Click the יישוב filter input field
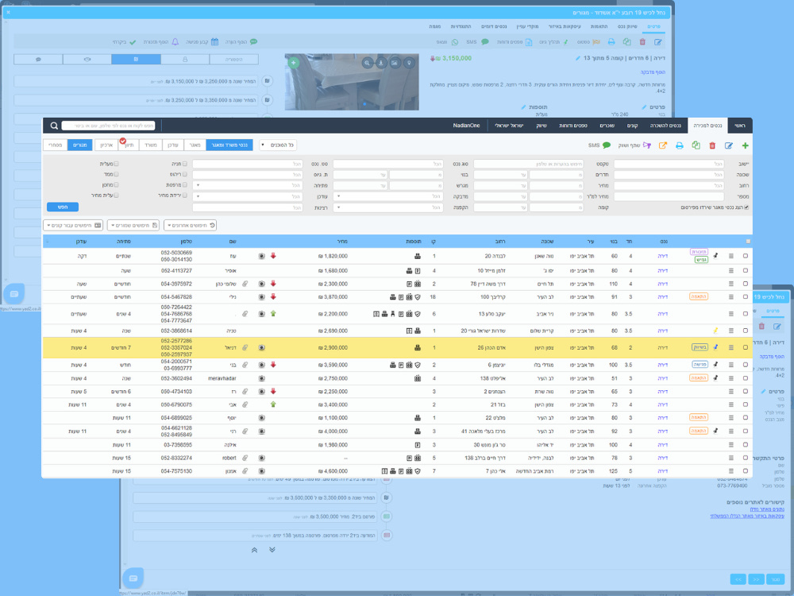The width and height of the screenshot is (794, 596). (x=669, y=164)
